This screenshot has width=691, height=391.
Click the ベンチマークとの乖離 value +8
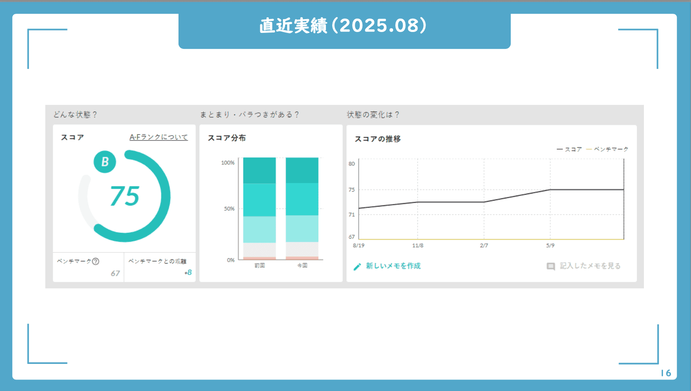(x=188, y=273)
